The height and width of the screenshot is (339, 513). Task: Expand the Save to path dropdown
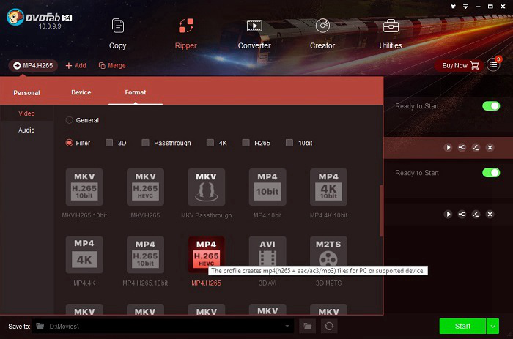[287, 326]
